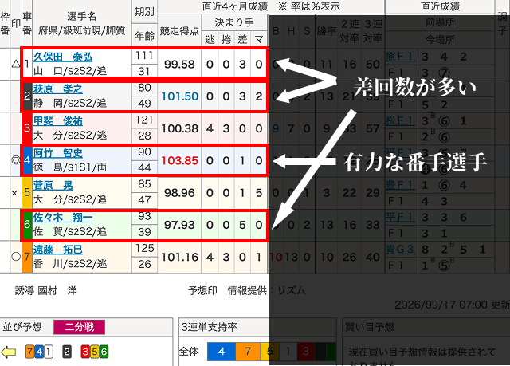Click the ◎ mark beside 阿竹 智史
The width and height of the screenshot is (510, 366).
coord(16,160)
